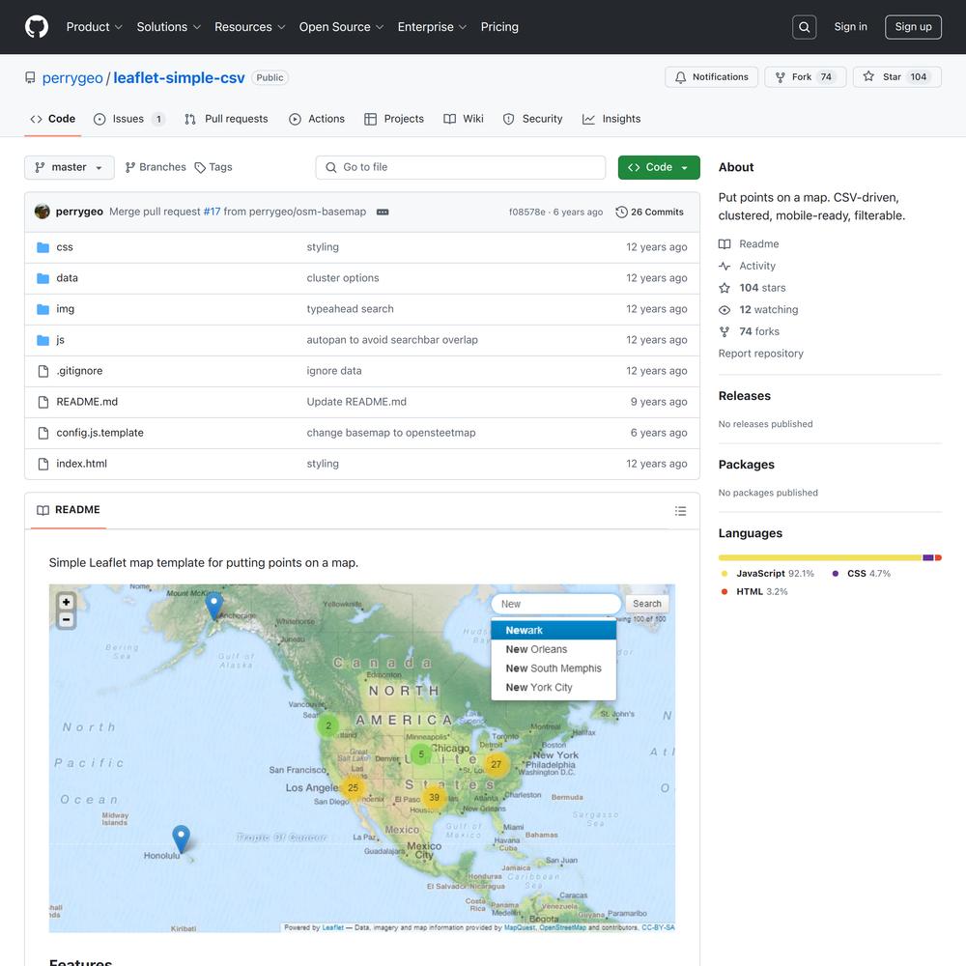Image resolution: width=966 pixels, height=966 pixels.
Task: Expand the Enterprise menu
Action: point(432,27)
